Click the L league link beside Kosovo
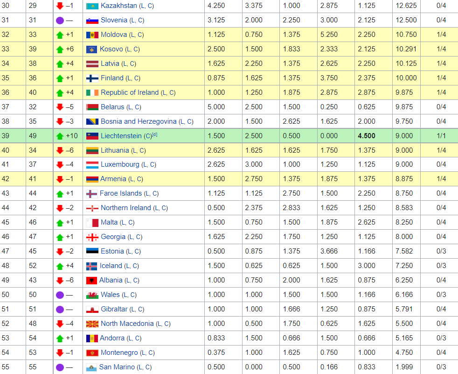Image resolution: width=458 pixels, height=374 pixels. click(128, 49)
